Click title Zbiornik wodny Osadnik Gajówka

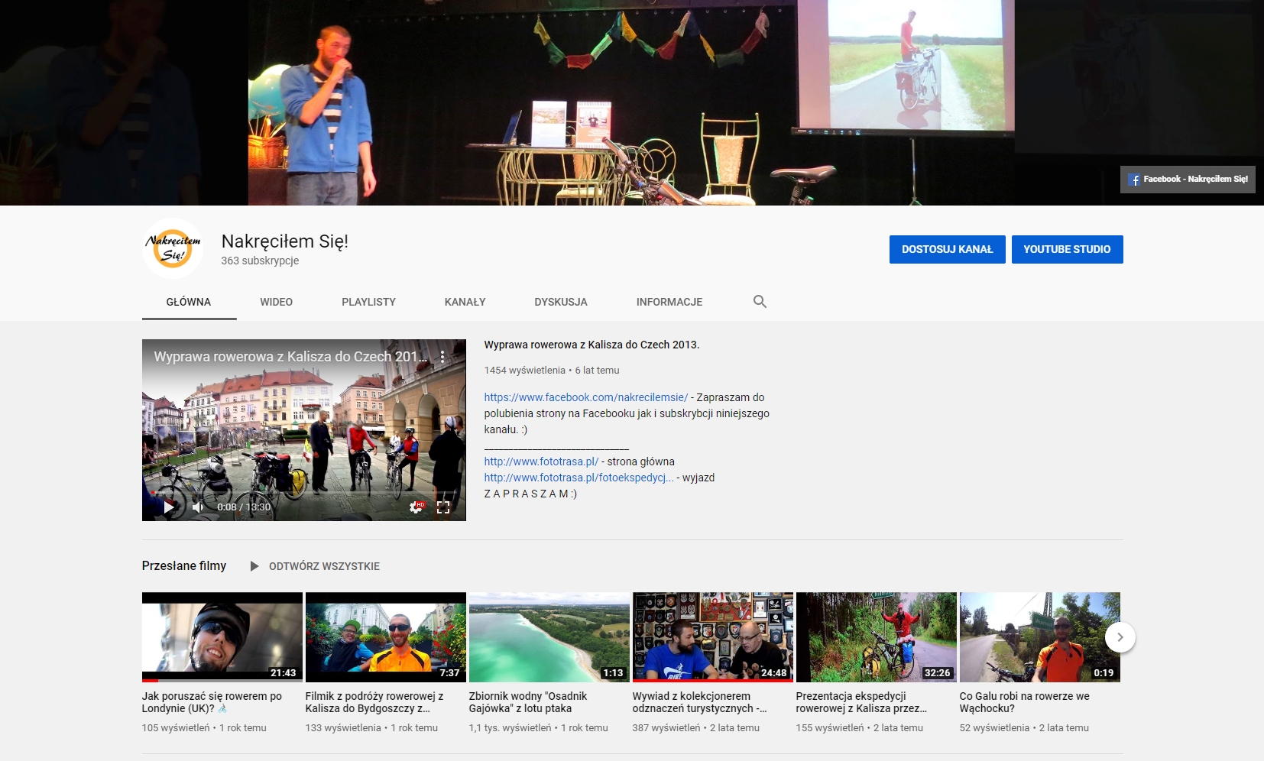tap(528, 702)
